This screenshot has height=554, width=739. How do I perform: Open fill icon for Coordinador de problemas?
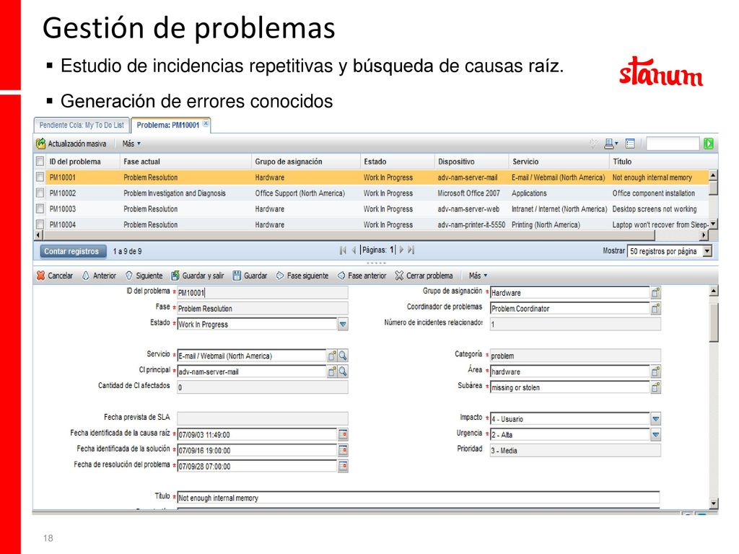coord(655,309)
